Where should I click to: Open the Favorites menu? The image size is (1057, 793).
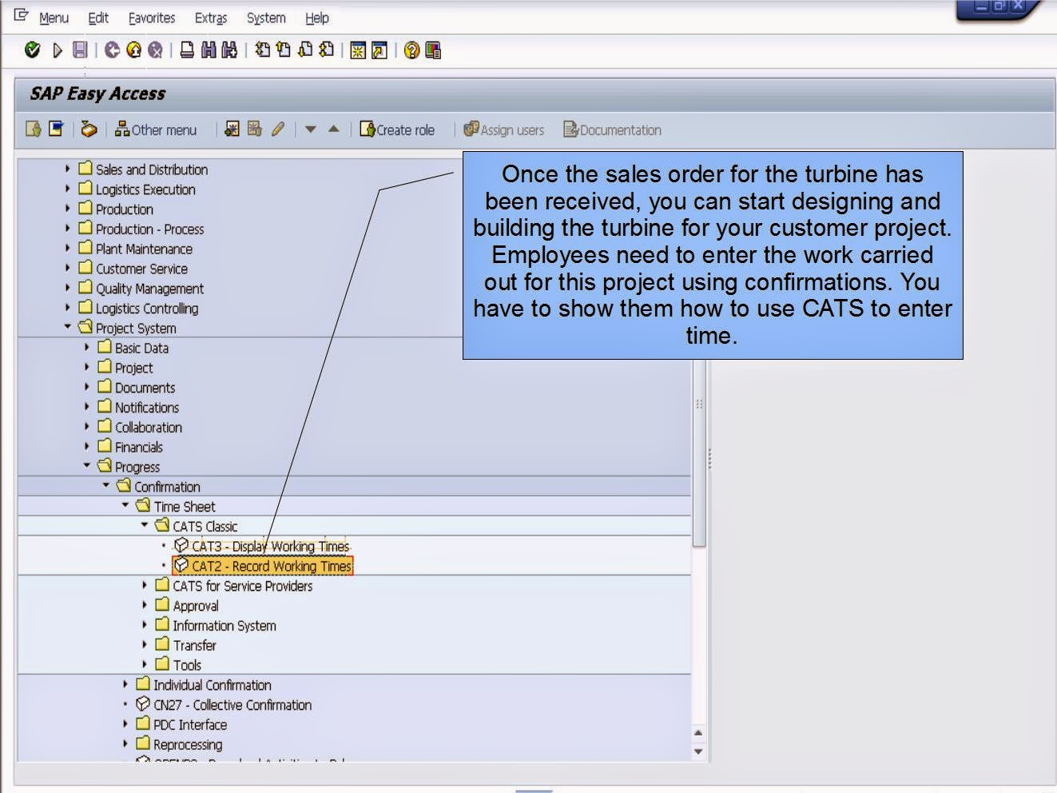152,18
